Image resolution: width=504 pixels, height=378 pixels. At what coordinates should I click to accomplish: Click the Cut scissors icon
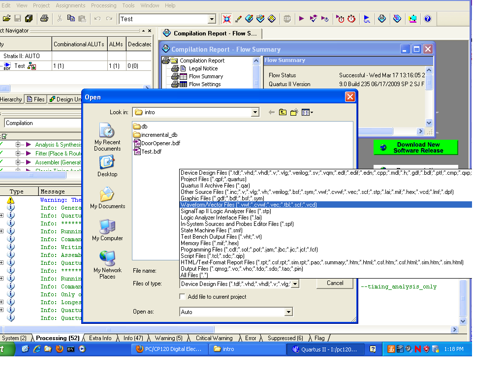pyautogui.click(x=60, y=19)
